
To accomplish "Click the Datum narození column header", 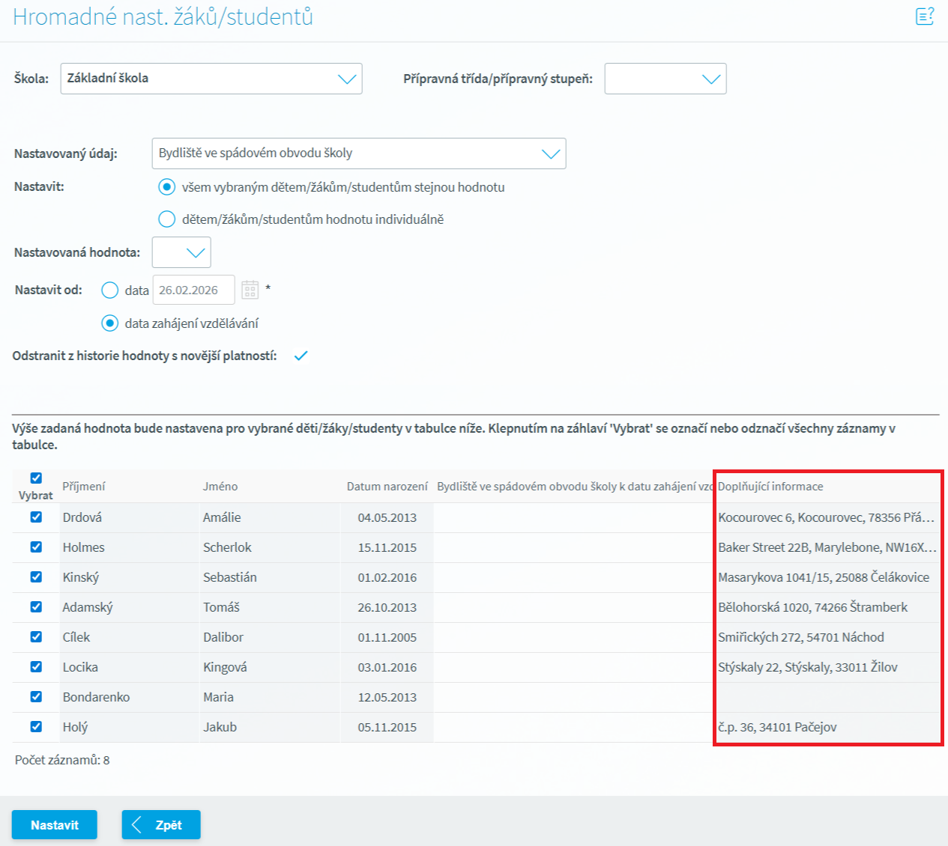I will click(x=387, y=487).
